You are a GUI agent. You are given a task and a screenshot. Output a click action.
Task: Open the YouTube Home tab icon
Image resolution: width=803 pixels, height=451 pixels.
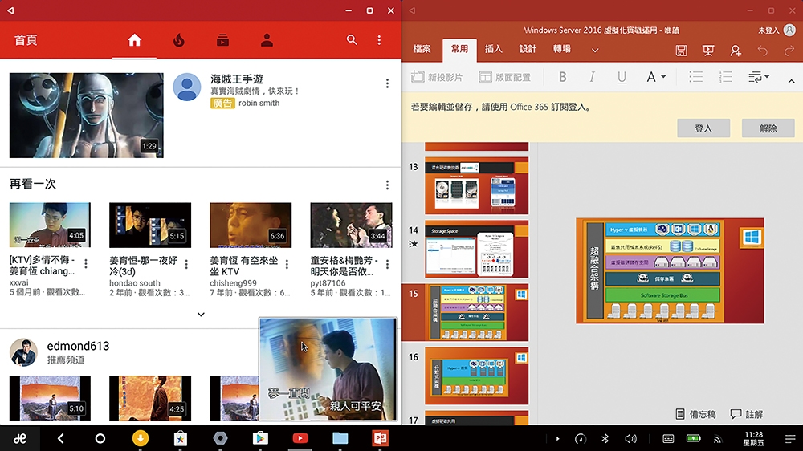[134, 40]
